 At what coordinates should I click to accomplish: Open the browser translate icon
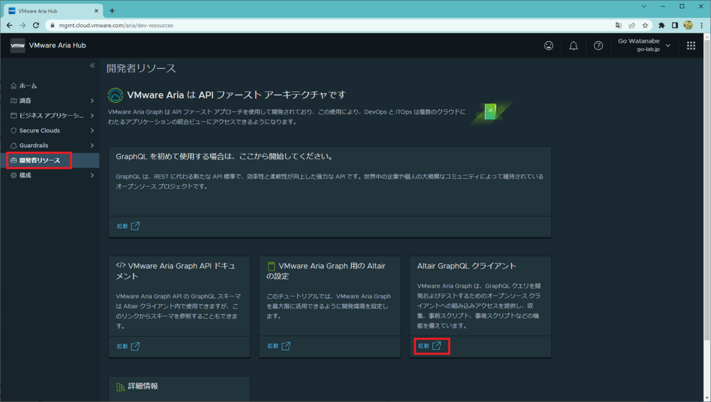[619, 25]
